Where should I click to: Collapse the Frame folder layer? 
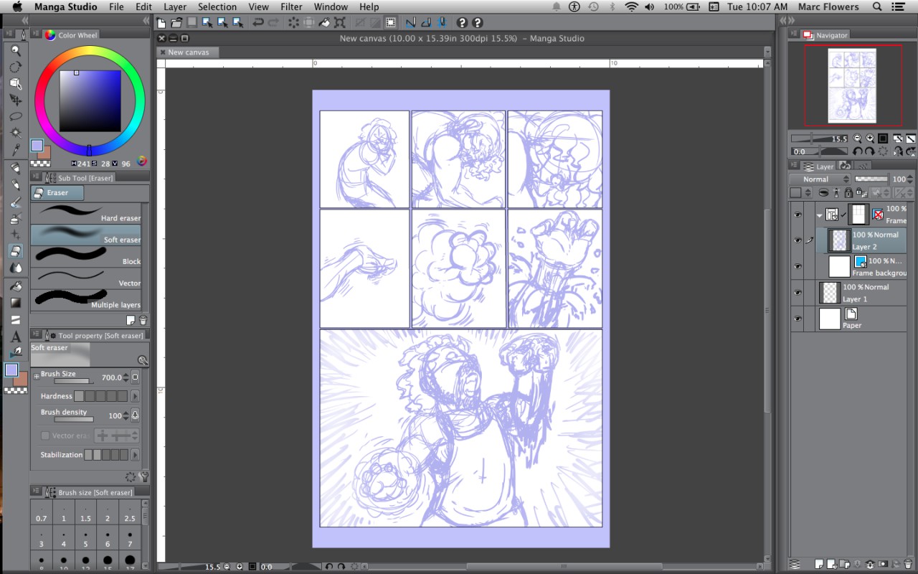point(819,215)
